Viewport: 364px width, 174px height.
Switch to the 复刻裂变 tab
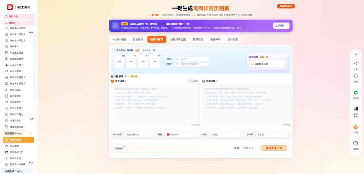pos(198,40)
